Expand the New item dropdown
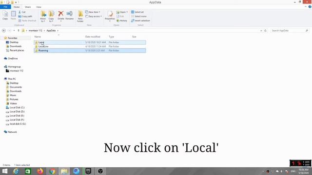 click(93, 12)
